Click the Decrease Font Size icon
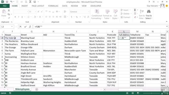This screenshot has height=95, width=169. (42, 12)
